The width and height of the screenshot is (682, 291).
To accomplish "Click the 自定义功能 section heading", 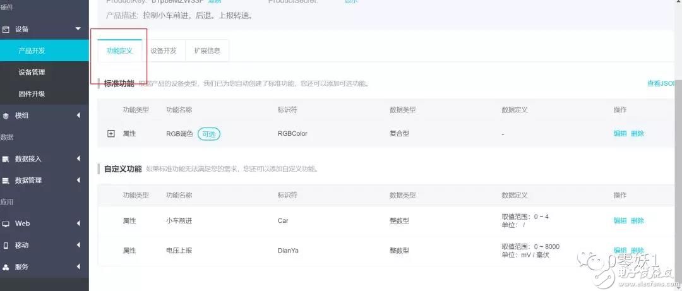I will pyautogui.click(x=123, y=169).
